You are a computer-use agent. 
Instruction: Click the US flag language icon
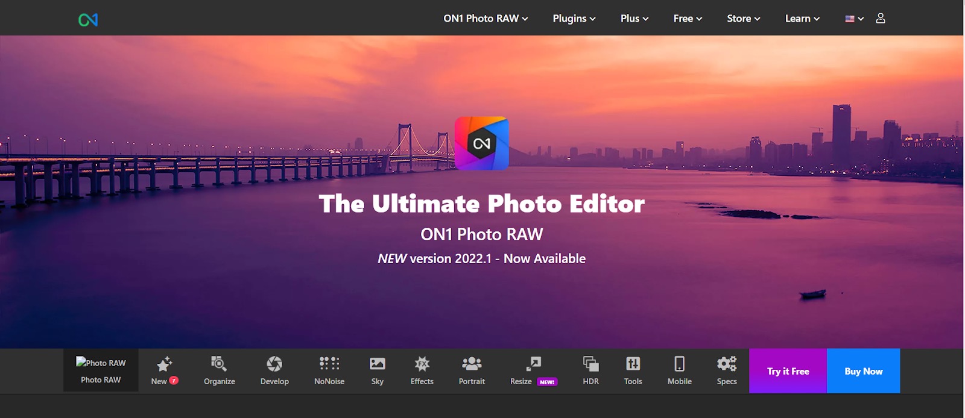click(850, 19)
